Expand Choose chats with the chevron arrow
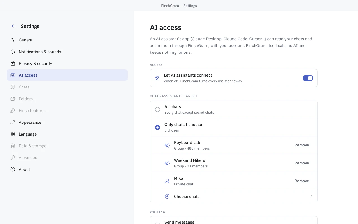The width and height of the screenshot is (358, 224). (311, 196)
